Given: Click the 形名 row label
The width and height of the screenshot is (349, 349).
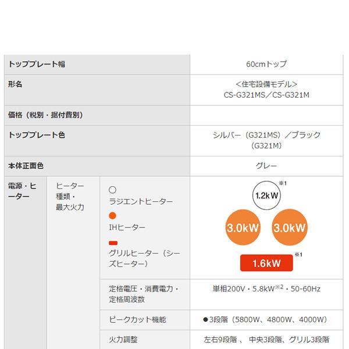Looking at the screenshot, I should (x=16, y=84).
